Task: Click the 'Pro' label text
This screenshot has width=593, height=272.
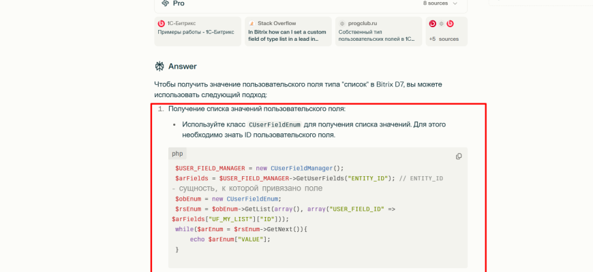Action: coord(179,3)
